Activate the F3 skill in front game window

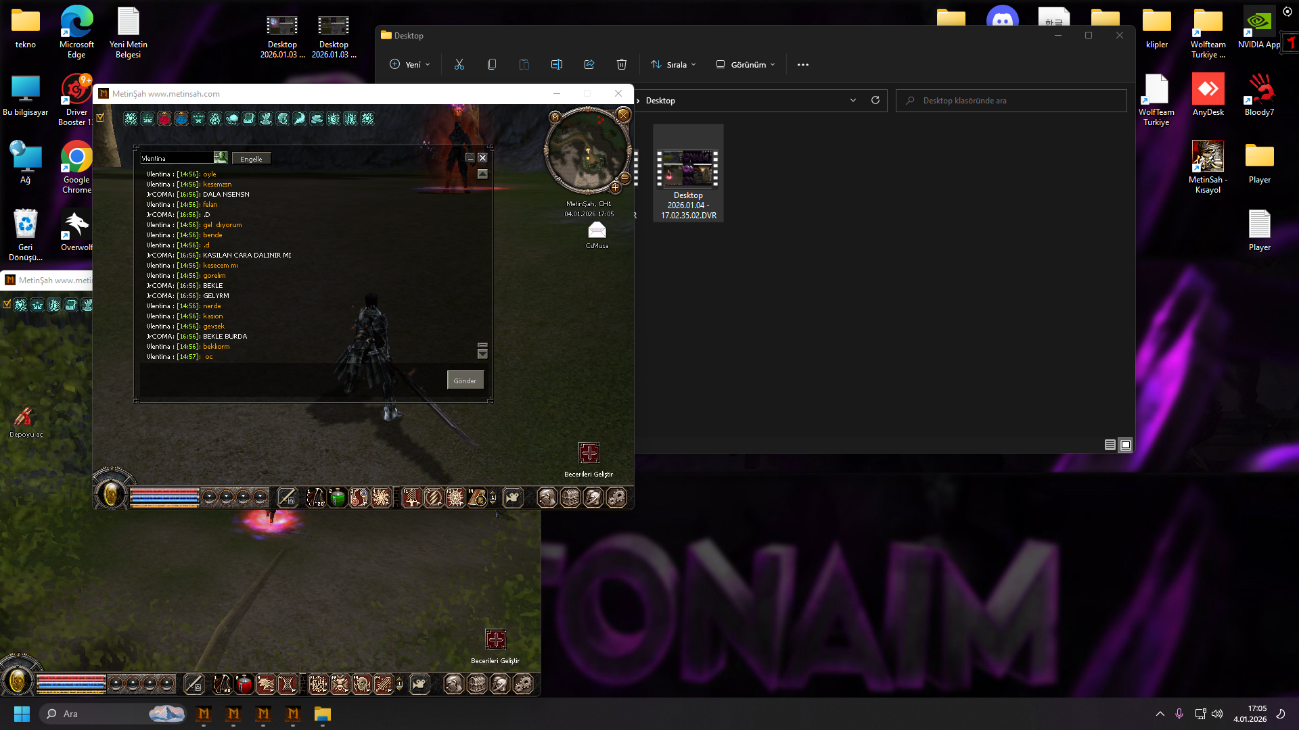[456, 498]
